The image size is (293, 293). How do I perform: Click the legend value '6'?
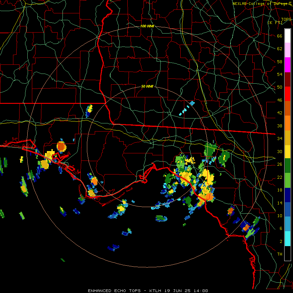281,229
